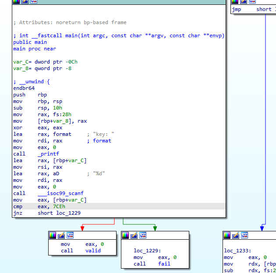Click the "key: " string comment
276x273 pixels.
point(104,134)
